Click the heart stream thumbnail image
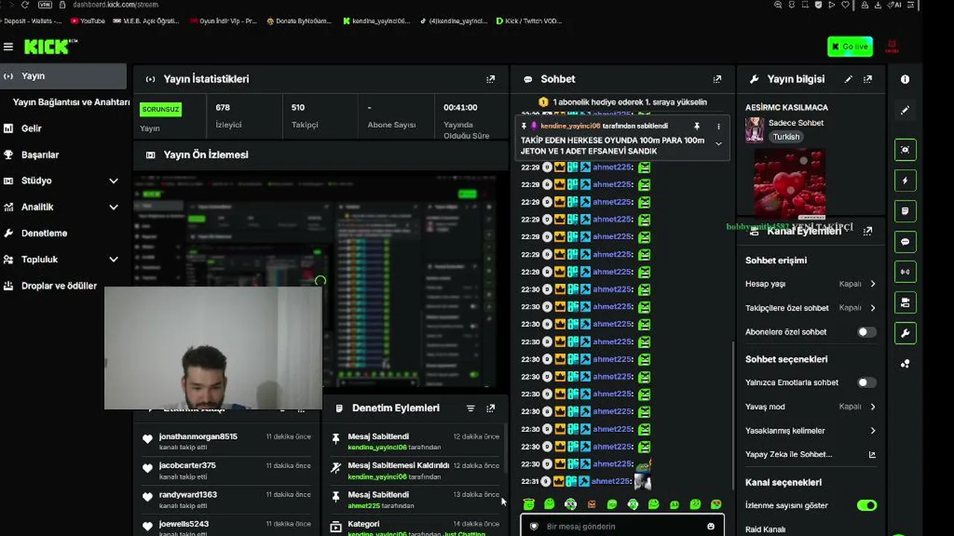Screen dimensions: 954x536 789,183
